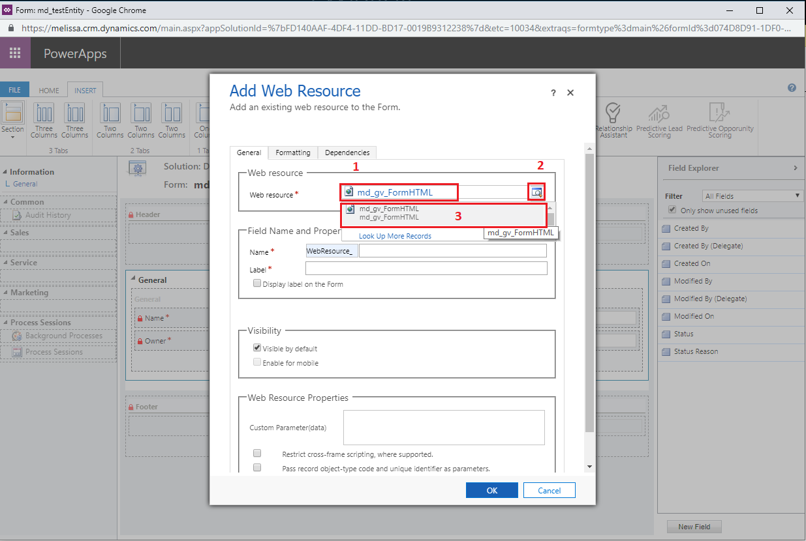The width and height of the screenshot is (806, 541).
Task: Open the All Fields filter dropdown
Action: (752, 196)
